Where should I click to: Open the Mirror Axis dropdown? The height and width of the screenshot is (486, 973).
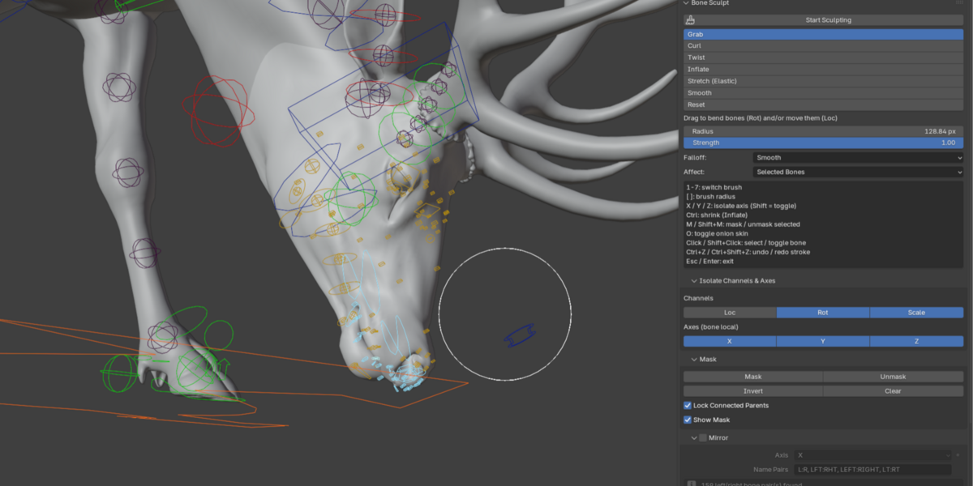pos(872,455)
